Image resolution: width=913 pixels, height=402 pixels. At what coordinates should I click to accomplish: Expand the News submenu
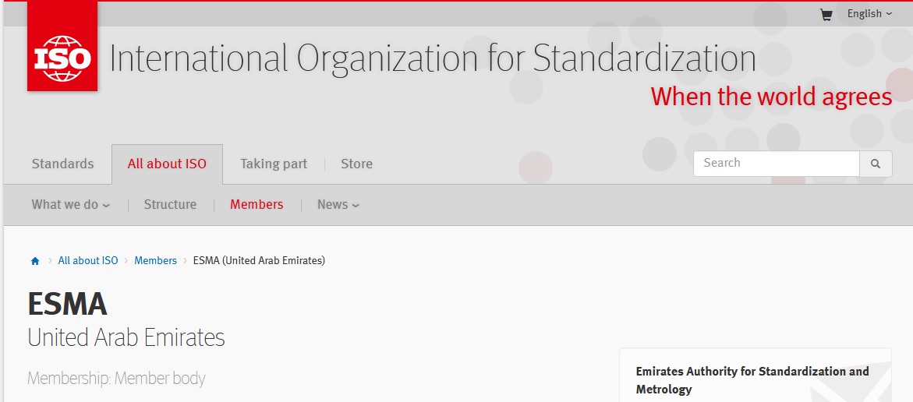338,205
